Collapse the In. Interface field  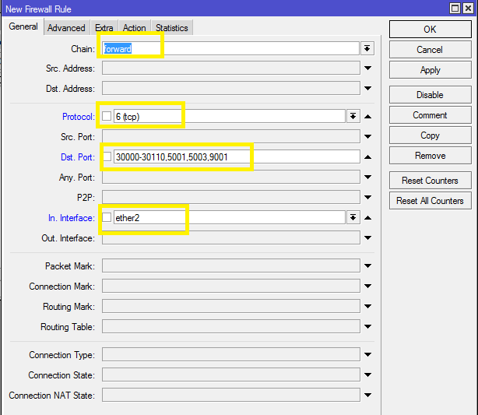368,218
